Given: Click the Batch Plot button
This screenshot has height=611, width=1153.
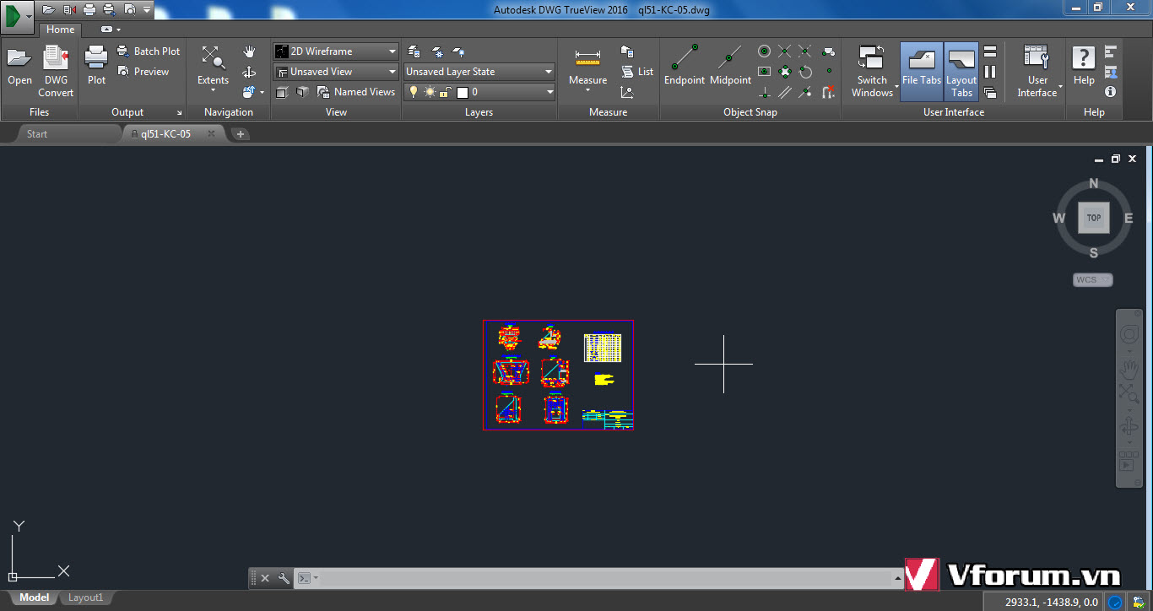Looking at the screenshot, I should click(x=149, y=51).
